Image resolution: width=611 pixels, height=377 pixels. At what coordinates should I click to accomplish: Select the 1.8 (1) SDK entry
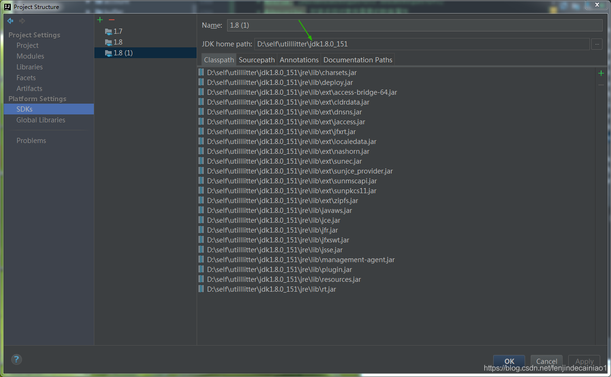click(145, 53)
